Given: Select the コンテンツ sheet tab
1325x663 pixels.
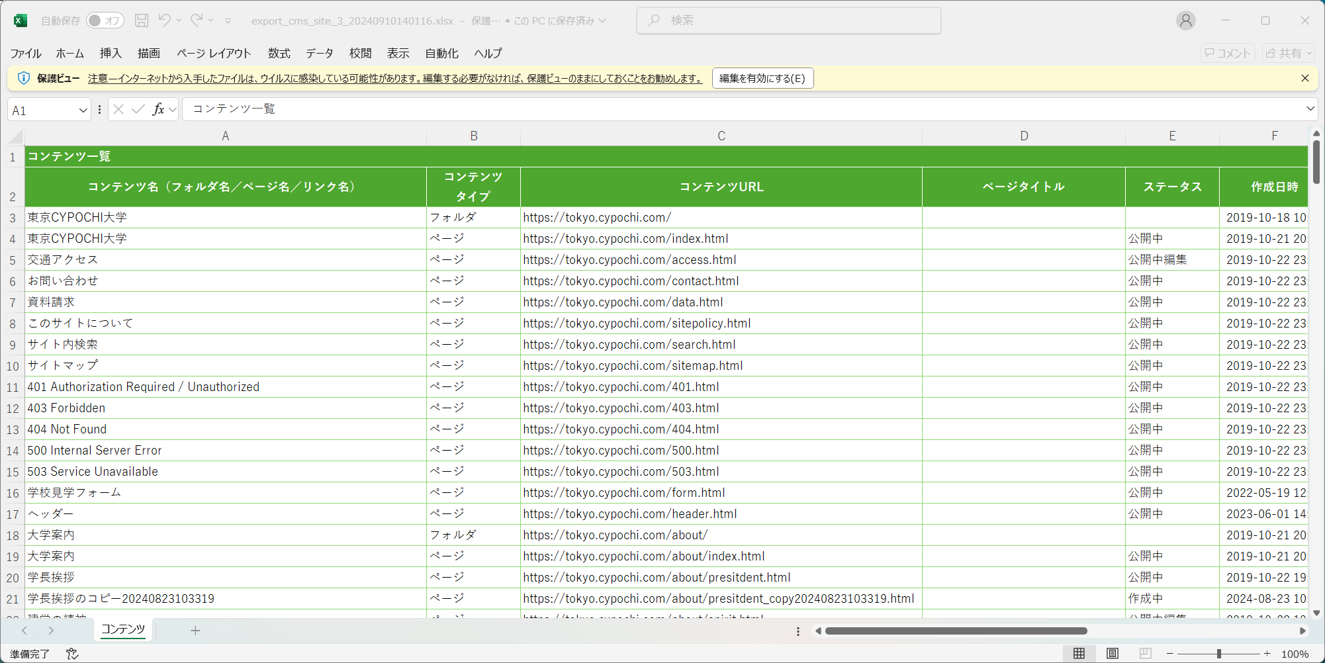Looking at the screenshot, I should pyautogui.click(x=123, y=629).
